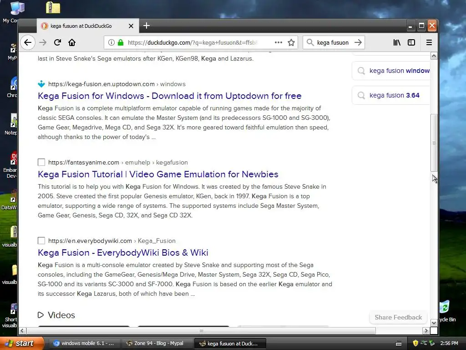The height and width of the screenshot is (350, 466).
Task: Submit the search with arrow button
Action: pyautogui.click(x=358, y=42)
